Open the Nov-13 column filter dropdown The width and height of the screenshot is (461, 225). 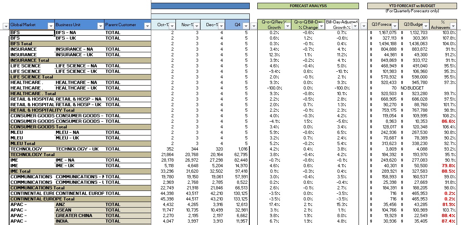click(x=197, y=26)
